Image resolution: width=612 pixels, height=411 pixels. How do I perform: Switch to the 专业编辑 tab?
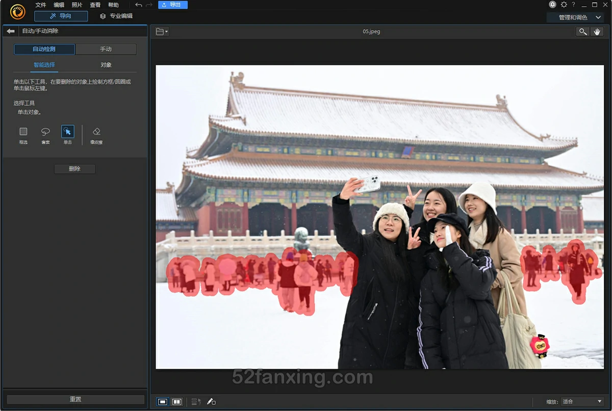click(116, 16)
